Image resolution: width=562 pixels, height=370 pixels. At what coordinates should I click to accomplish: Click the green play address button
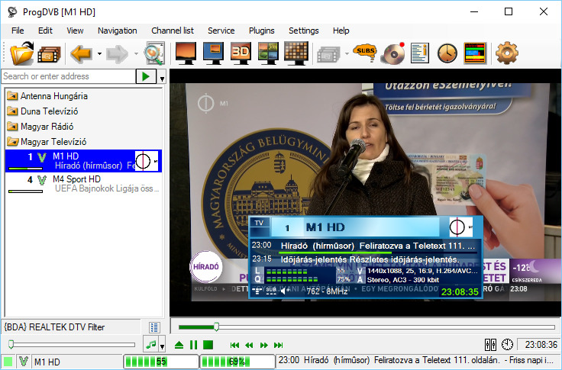pyautogui.click(x=146, y=76)
